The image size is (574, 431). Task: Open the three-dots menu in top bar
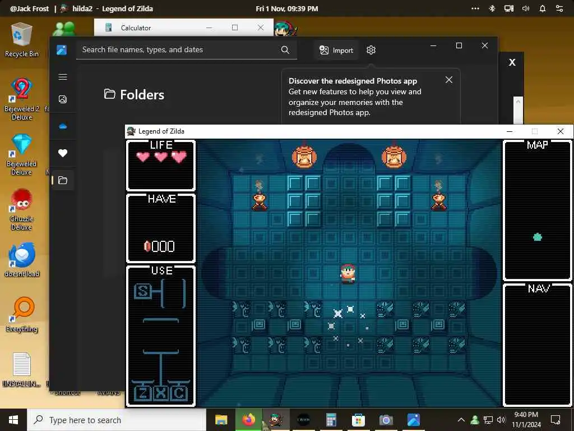click(x=475, y=8)
